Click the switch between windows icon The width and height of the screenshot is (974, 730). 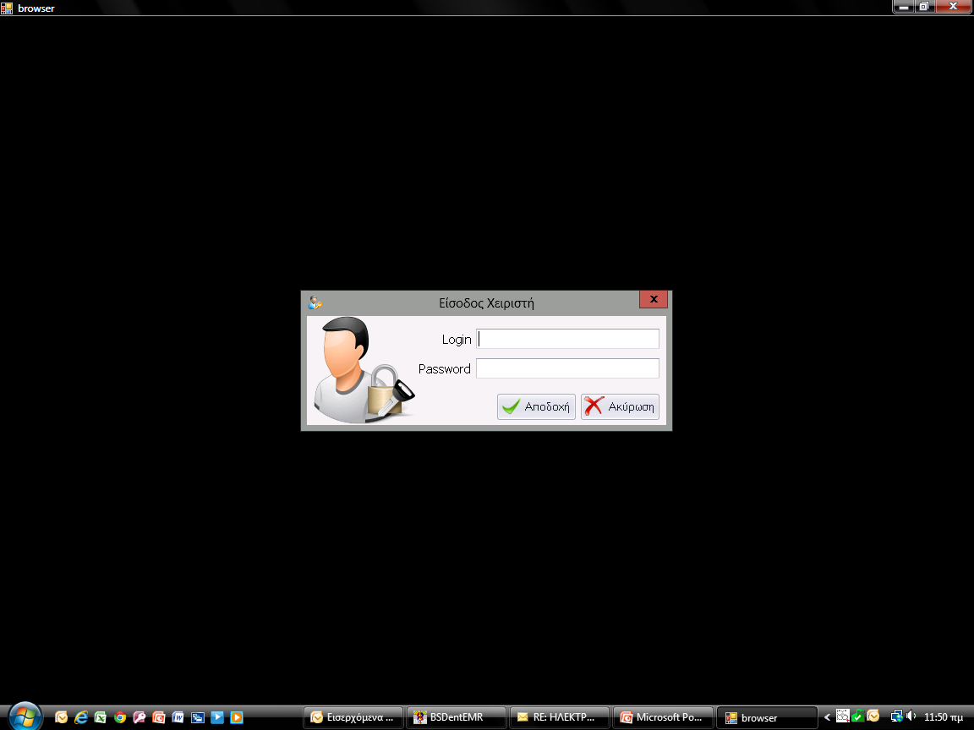[x=198, y=717]
